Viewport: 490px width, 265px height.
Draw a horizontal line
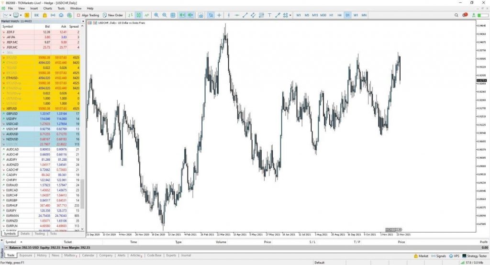pyautogui.click(x=237, y=15)
